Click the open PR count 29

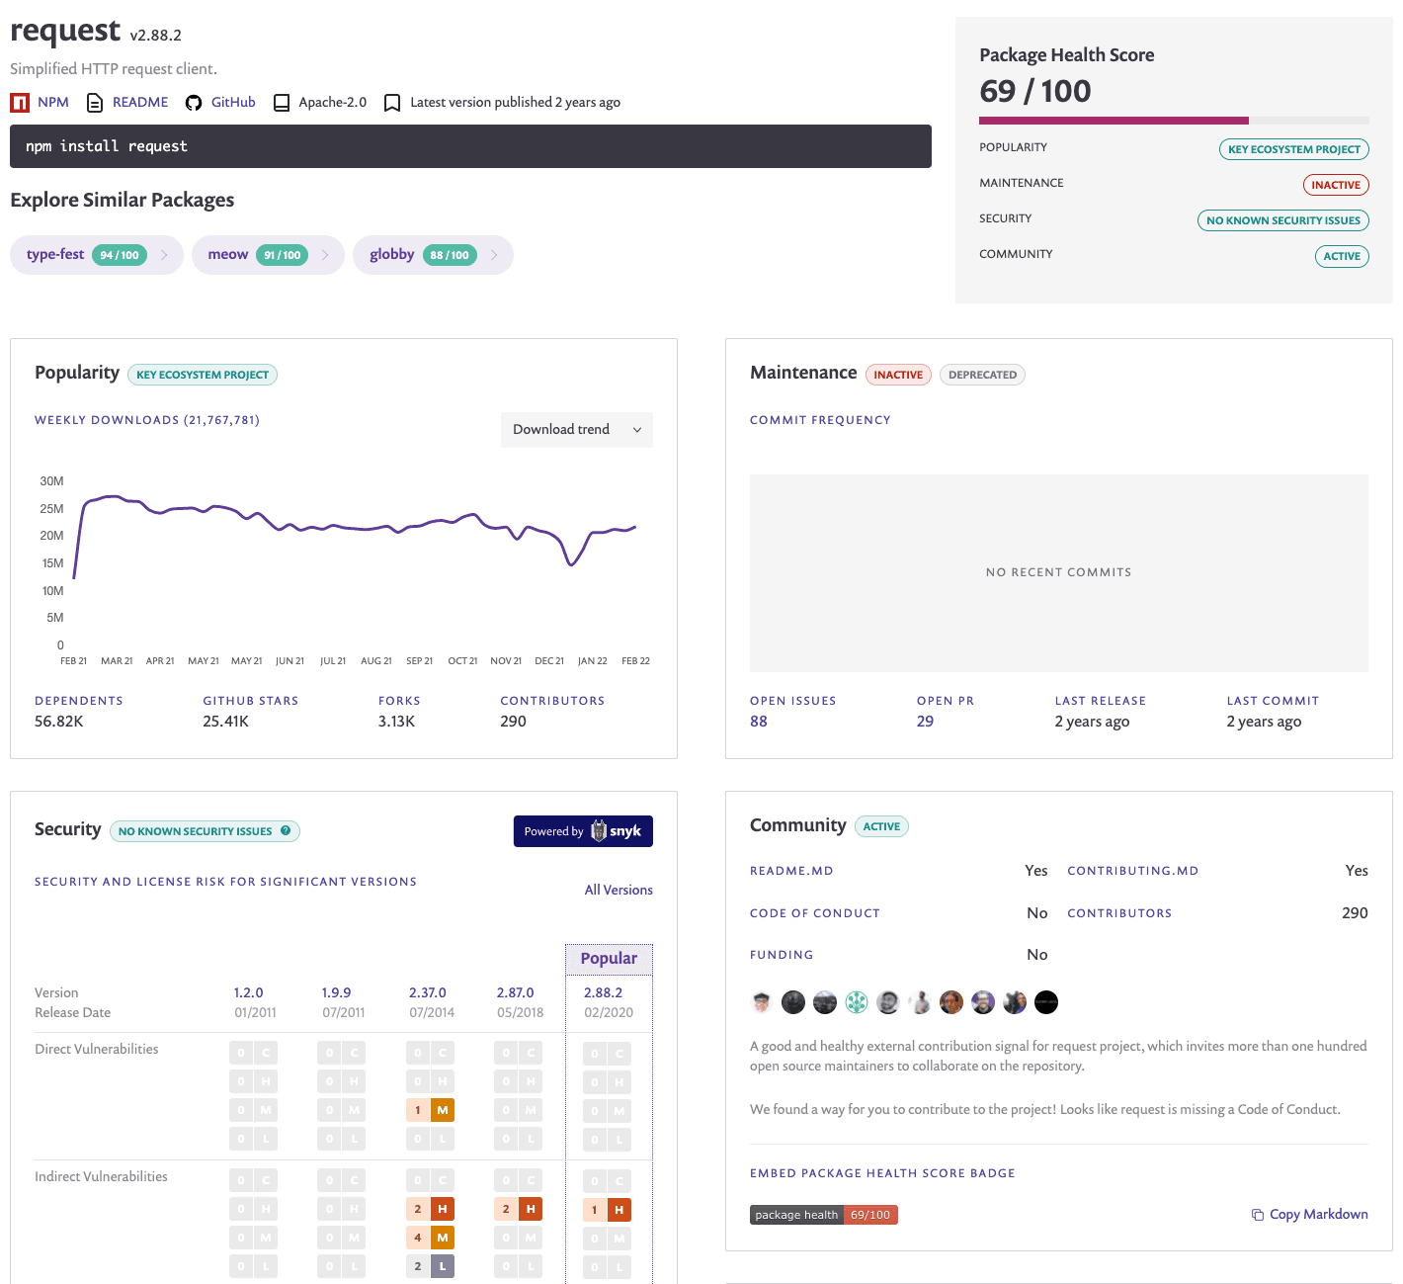pos(925,722)
